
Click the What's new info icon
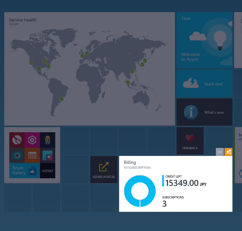(x=191, y=112)
